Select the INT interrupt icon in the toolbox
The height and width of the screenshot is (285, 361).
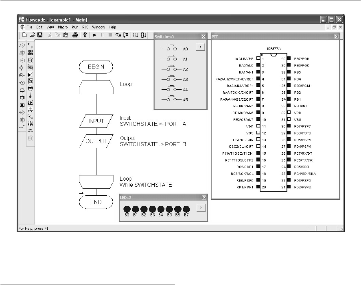(22, 112)
